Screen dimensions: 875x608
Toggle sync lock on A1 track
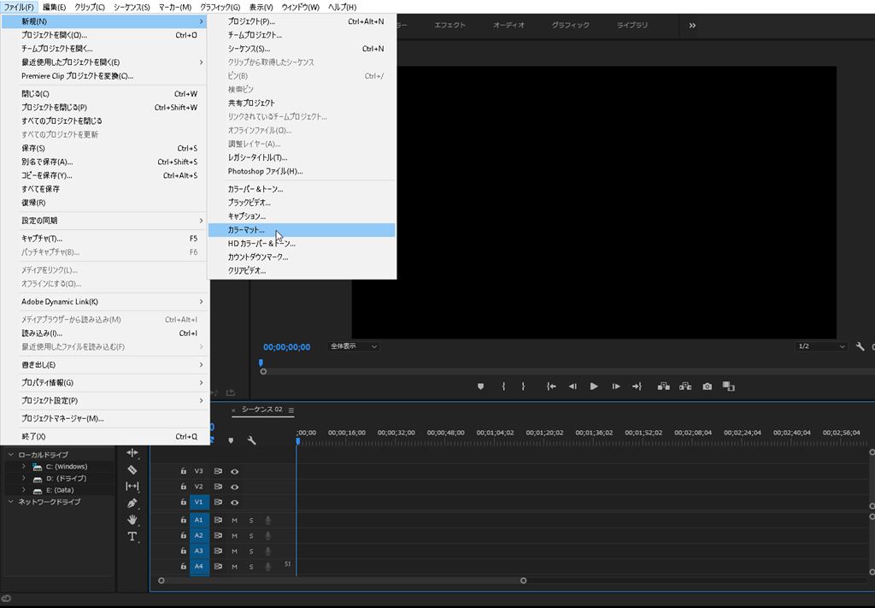pos(218,520)
